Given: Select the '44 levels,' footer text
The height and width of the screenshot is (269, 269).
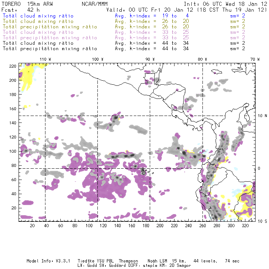Looking at the screenshot, I should [x=205, y=261].
